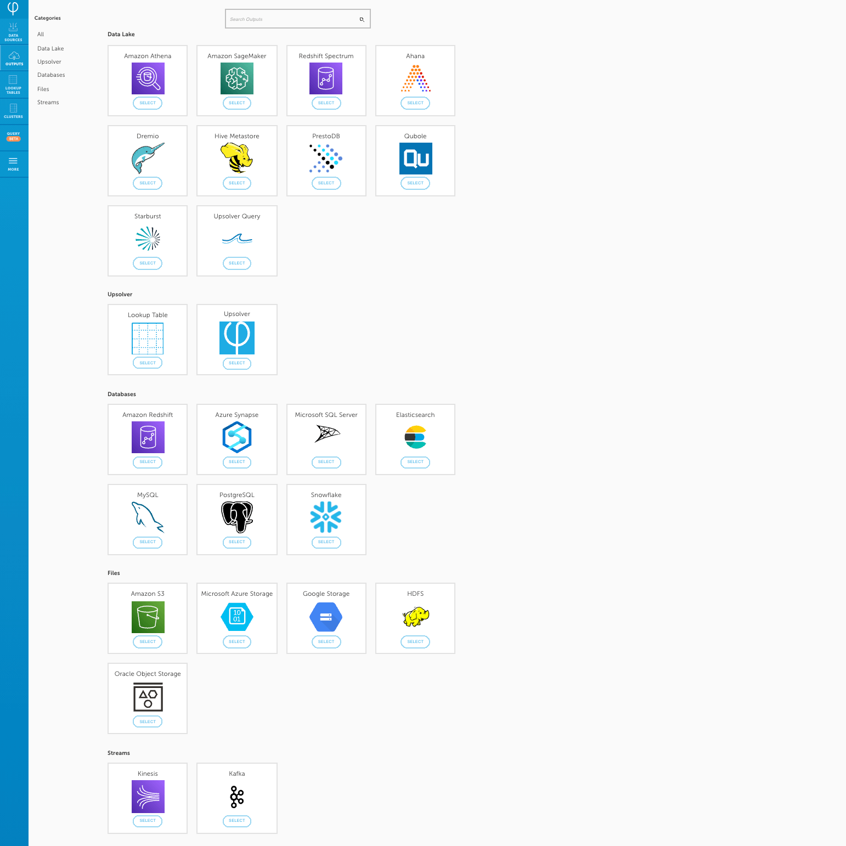Filter by Upsolver category
This screenshot has width=846, height=846.
(49, 62)
